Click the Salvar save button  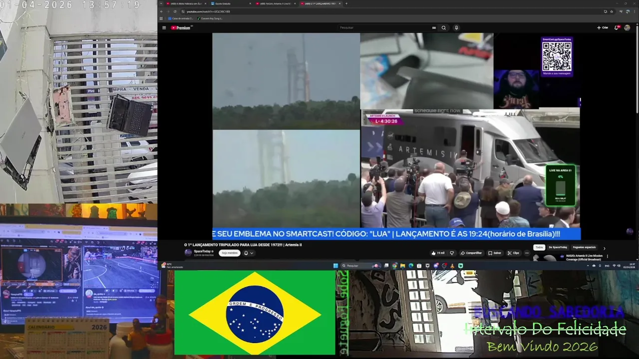pyautogui.click(x=495, y=253)
